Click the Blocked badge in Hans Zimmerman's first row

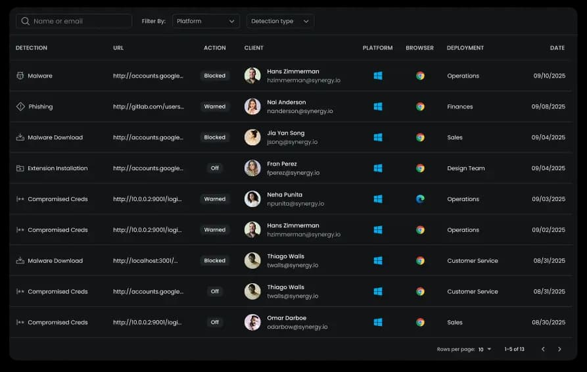pyautogui.click(x=214, y=76)
